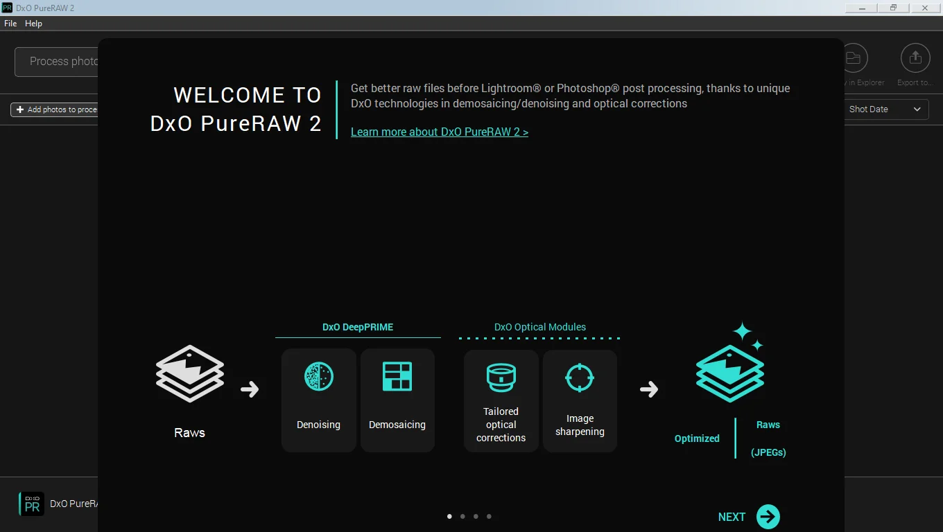Screen dimensions: 943x532
Task: Open Learn more about DxO PureRAW 2 link
Action: pos(440,132)
